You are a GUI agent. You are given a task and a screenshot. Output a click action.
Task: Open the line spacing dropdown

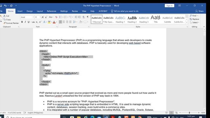[75, 22]
